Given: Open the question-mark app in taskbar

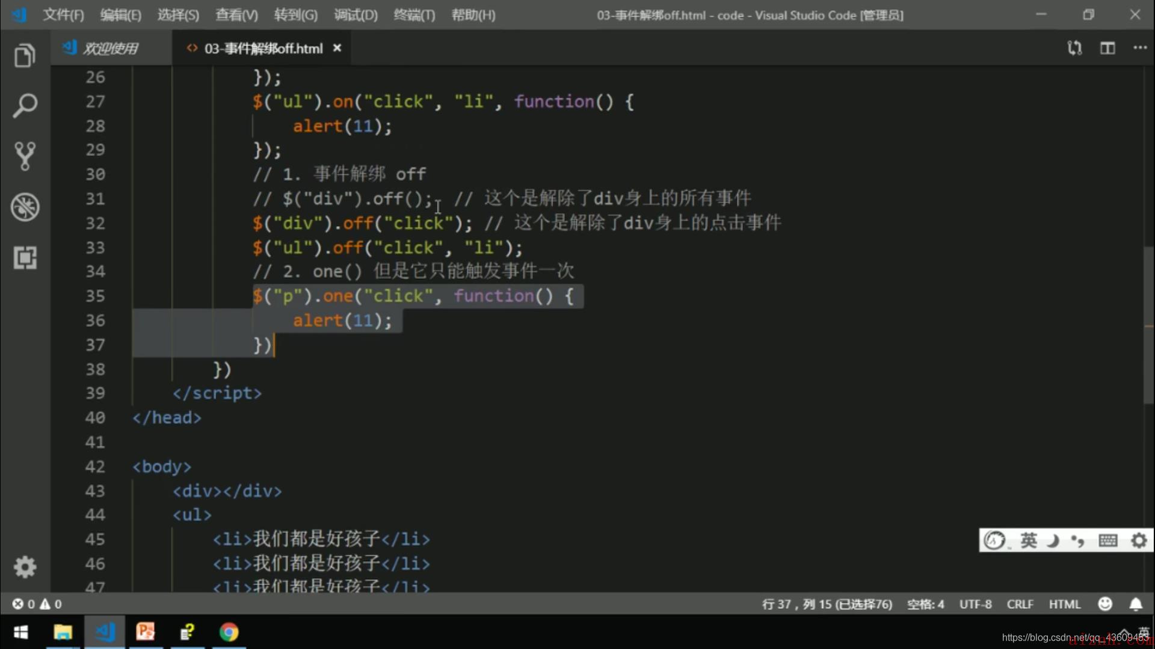Looking at the screenshot, I should 187,632.
